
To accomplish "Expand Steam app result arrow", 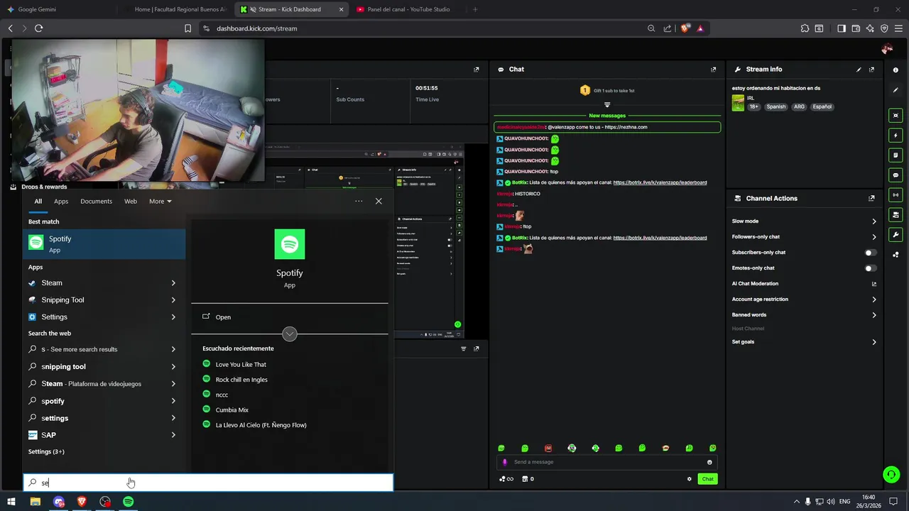I will click(x=173, y=283).
